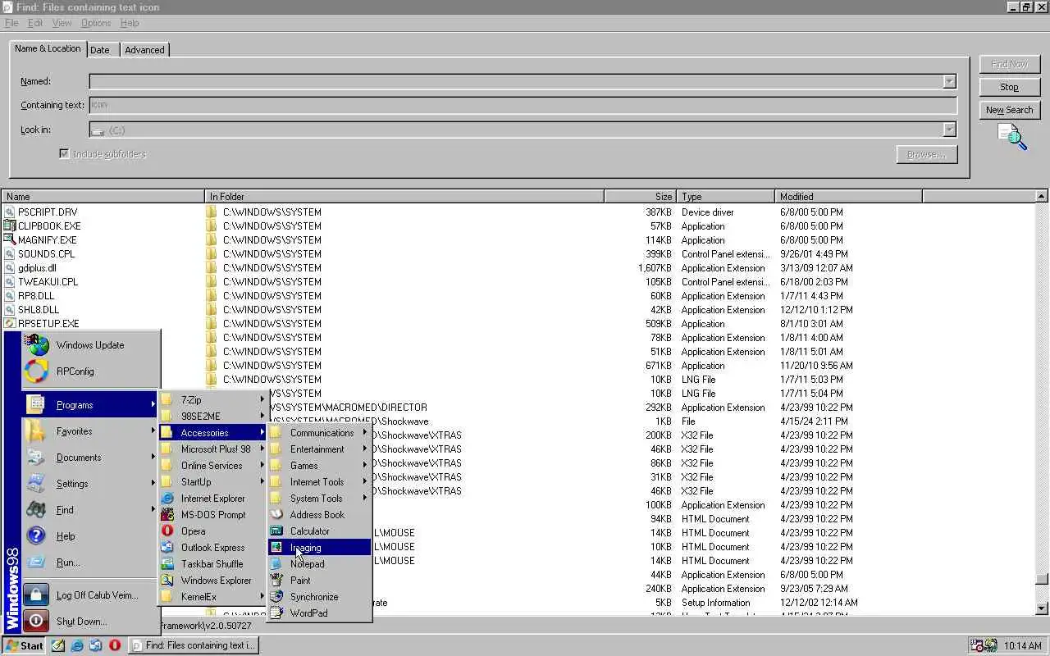
Task: Expand the Entertainment submenu
Action: (x=319, y=449)
